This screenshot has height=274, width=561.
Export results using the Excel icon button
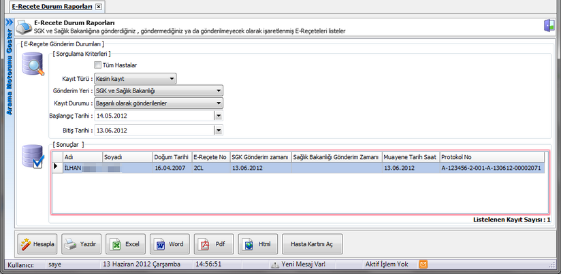point(126,243)
